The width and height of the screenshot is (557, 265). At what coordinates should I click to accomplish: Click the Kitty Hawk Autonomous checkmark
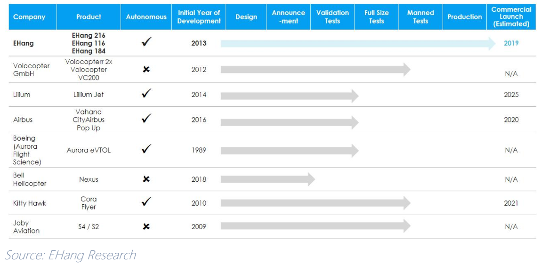tap(146, 202)
